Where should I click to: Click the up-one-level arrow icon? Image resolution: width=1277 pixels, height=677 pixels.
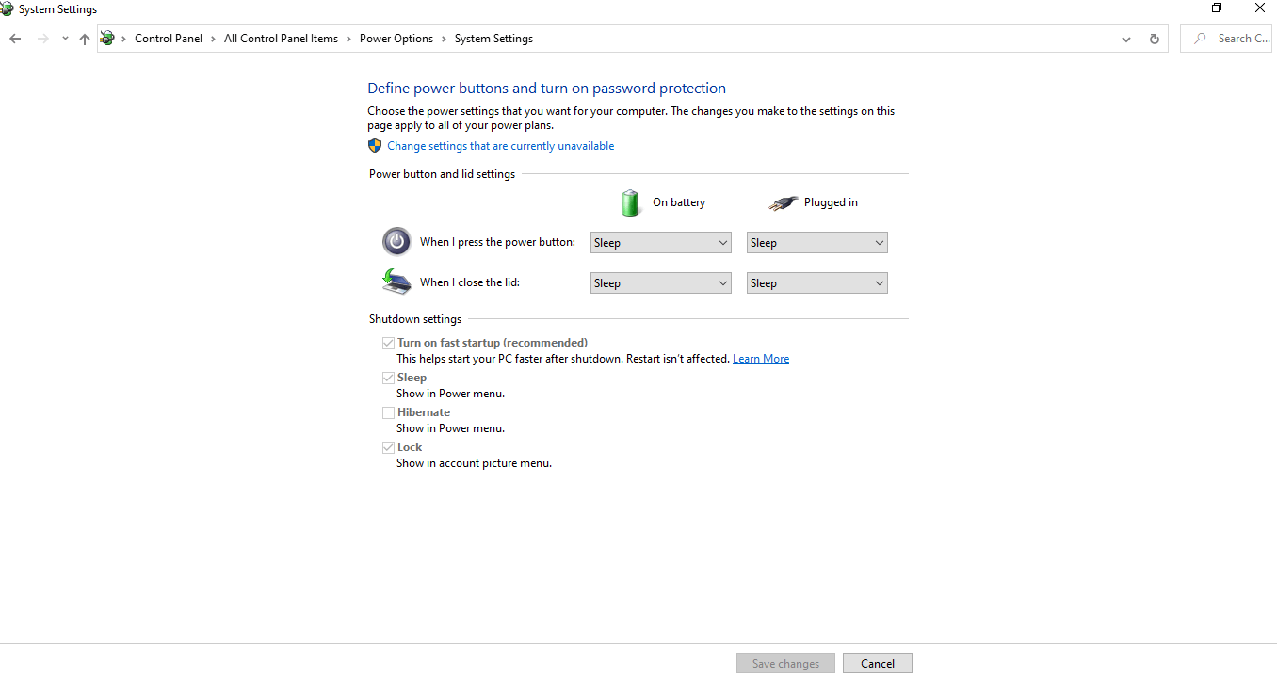(x=85, y=39)
